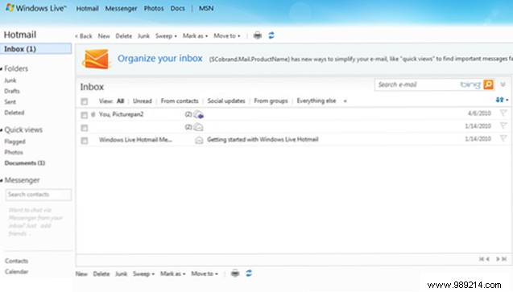The width and height of the screenshot is (513, 292).
Task: Open the Deleted folder
Action: [14, 113]
